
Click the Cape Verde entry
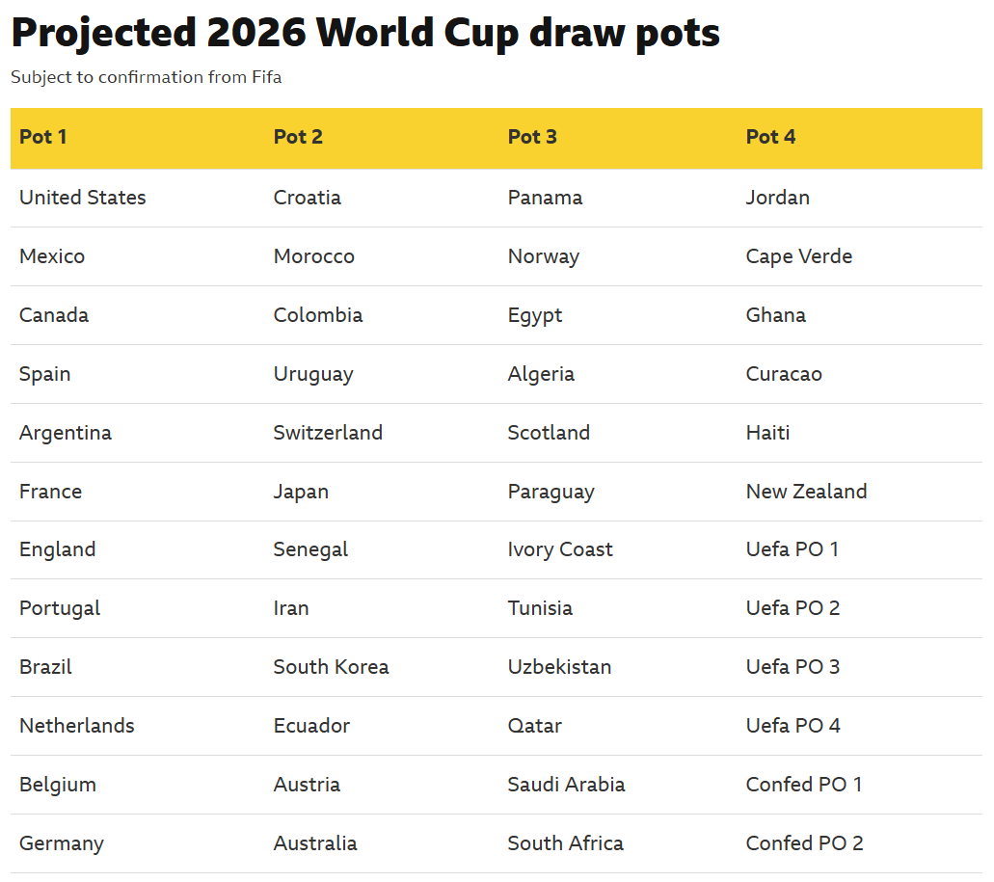coord(799,256)
